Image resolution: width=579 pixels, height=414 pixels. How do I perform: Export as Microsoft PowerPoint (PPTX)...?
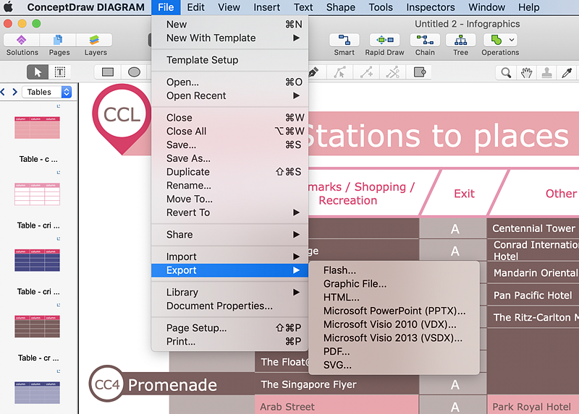[x=394, y=311]
